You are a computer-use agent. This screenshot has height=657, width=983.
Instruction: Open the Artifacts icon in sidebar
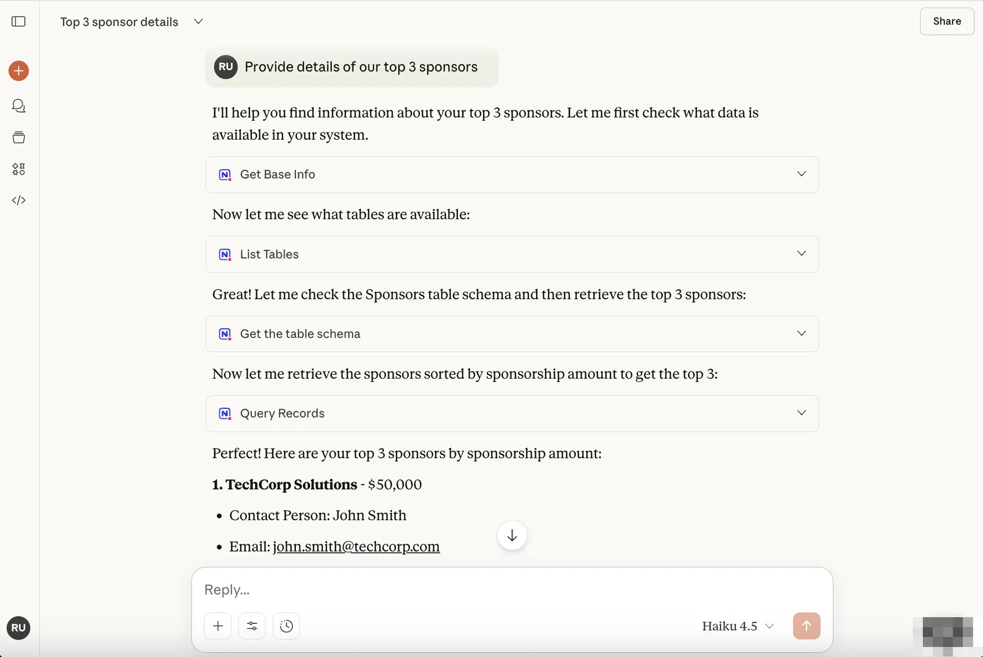coord(18,169)
